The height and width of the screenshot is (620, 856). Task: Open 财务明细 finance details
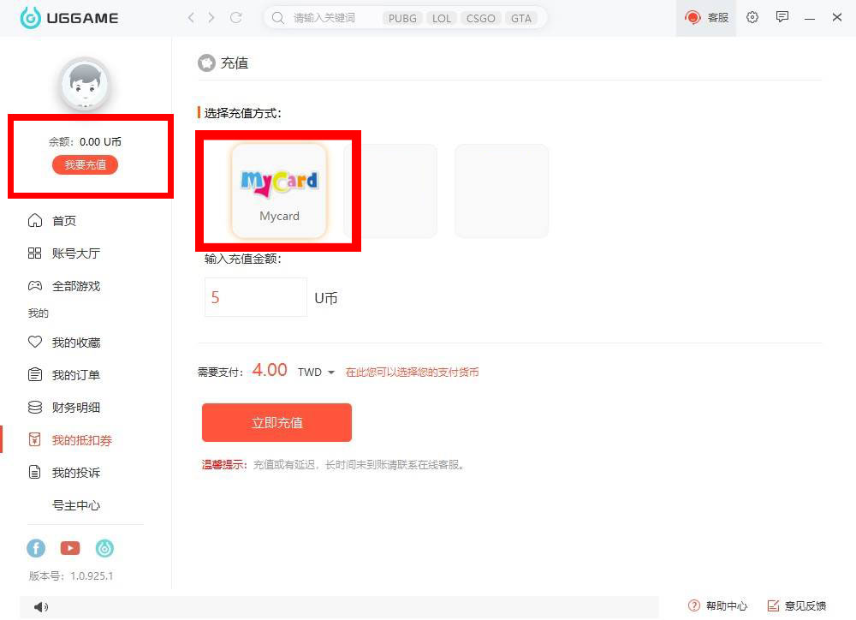[x=76, y=408]
